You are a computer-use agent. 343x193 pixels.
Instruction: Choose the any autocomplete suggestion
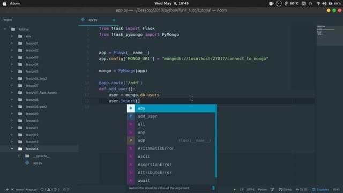[171, 132]
